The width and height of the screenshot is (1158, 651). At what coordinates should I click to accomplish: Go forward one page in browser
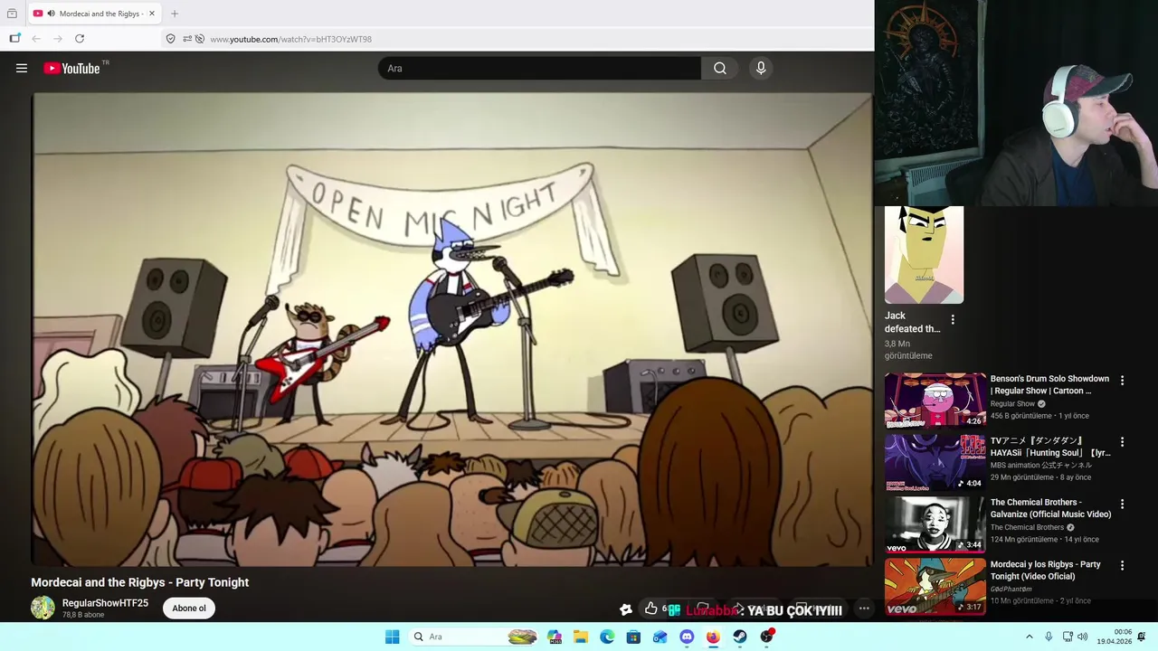(x=58, y=39)
